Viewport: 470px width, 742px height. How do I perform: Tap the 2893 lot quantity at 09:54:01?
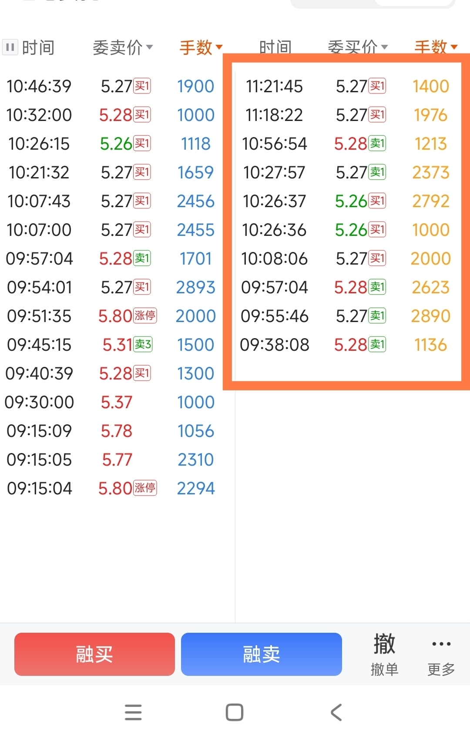pyautogui.click(x=195, y=287)
